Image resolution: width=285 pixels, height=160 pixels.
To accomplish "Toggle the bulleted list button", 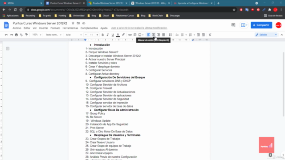I will [182, 35].
